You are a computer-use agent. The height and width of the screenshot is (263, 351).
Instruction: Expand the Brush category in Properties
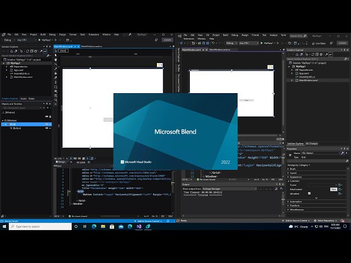[x=288, y=169]
